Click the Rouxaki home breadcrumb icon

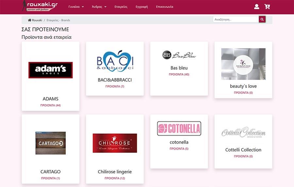(30, 20)
